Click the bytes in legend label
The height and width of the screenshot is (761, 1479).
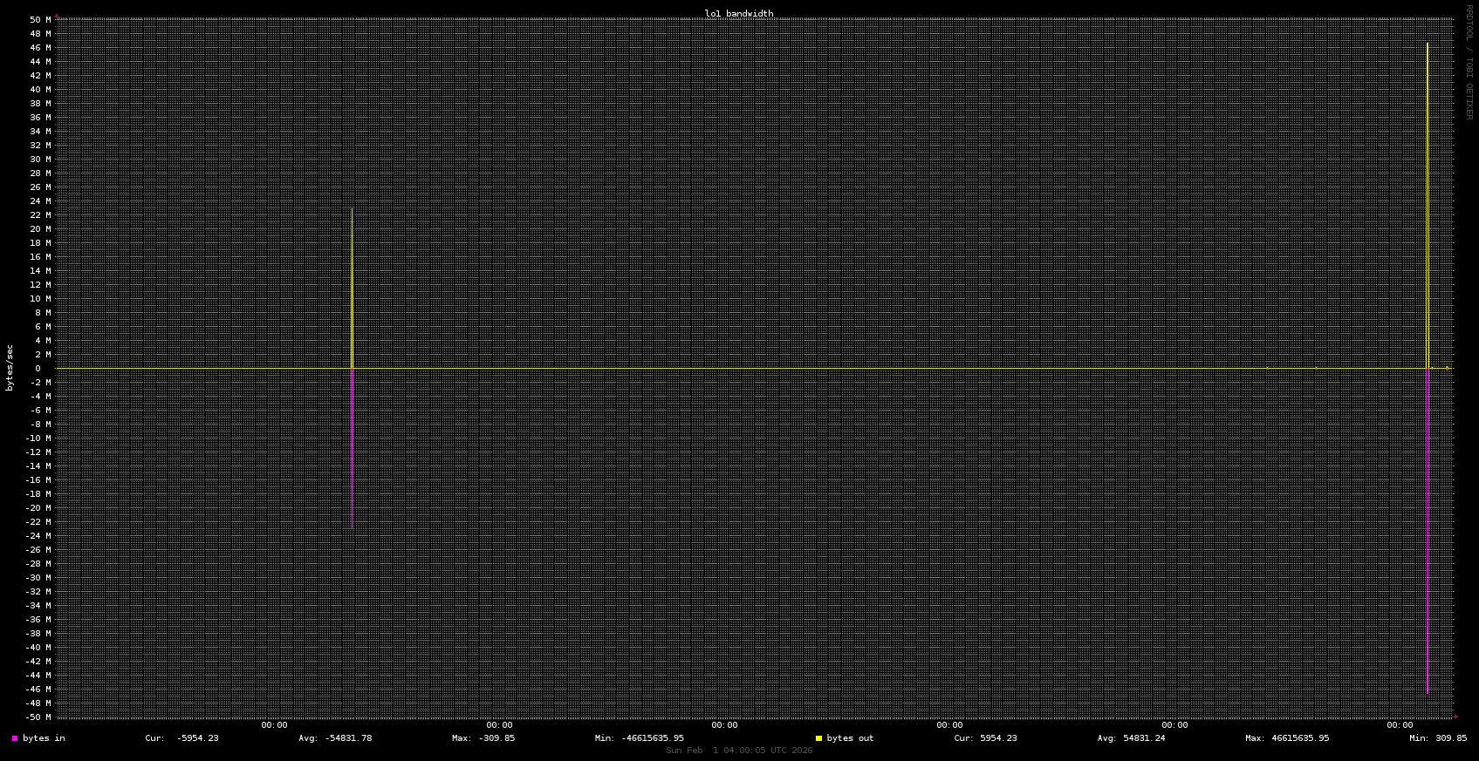(x=44, y=738)
